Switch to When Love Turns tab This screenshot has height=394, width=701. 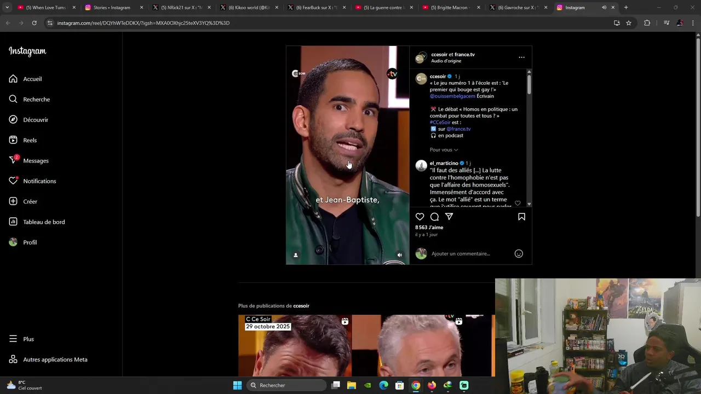(45, 8)
